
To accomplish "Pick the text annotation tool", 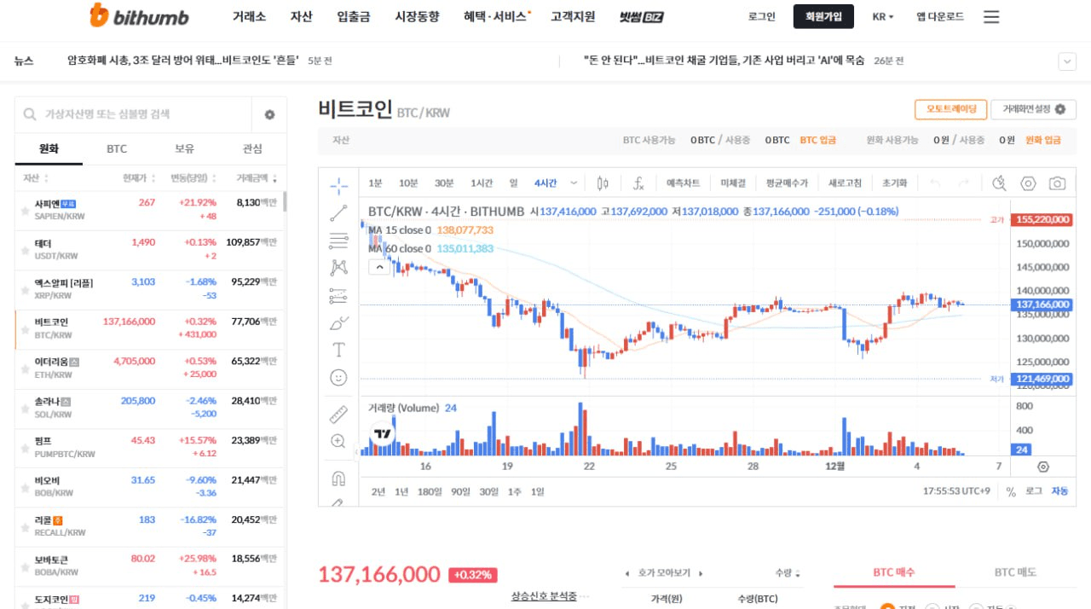I will [338, 350].
